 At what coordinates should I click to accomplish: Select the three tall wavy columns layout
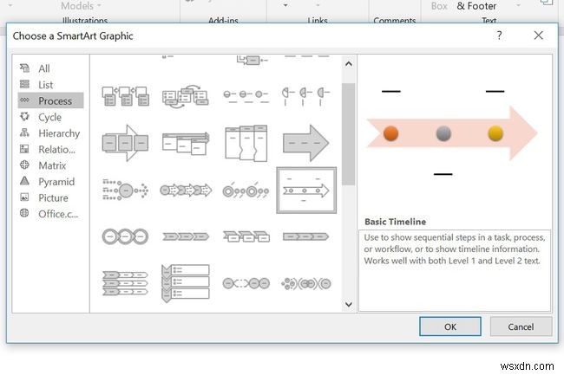246,143
